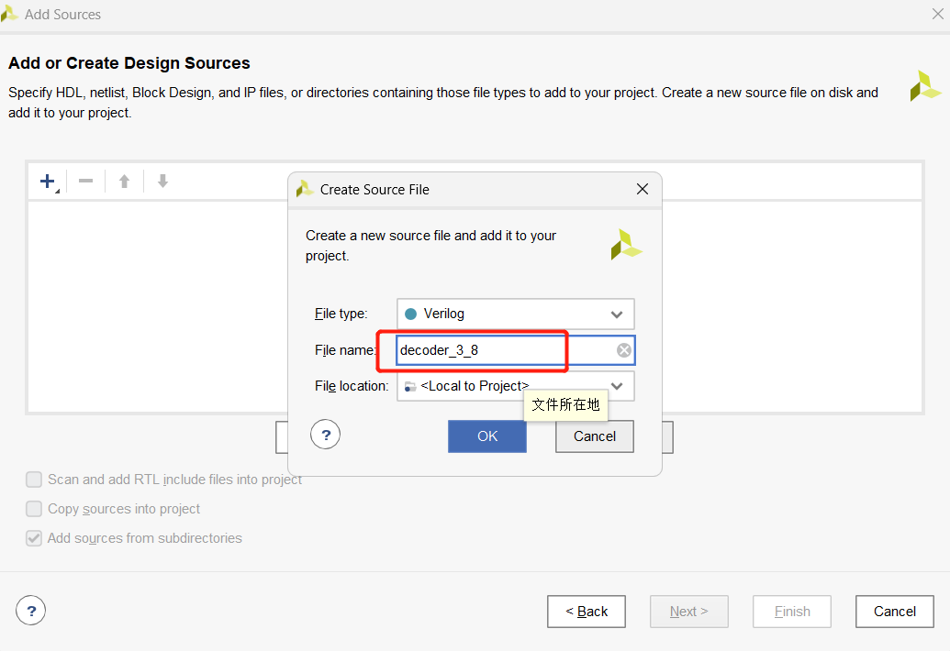Open the File location dropdown
Screen dimensions: 950x651
(x=516, y=386)
